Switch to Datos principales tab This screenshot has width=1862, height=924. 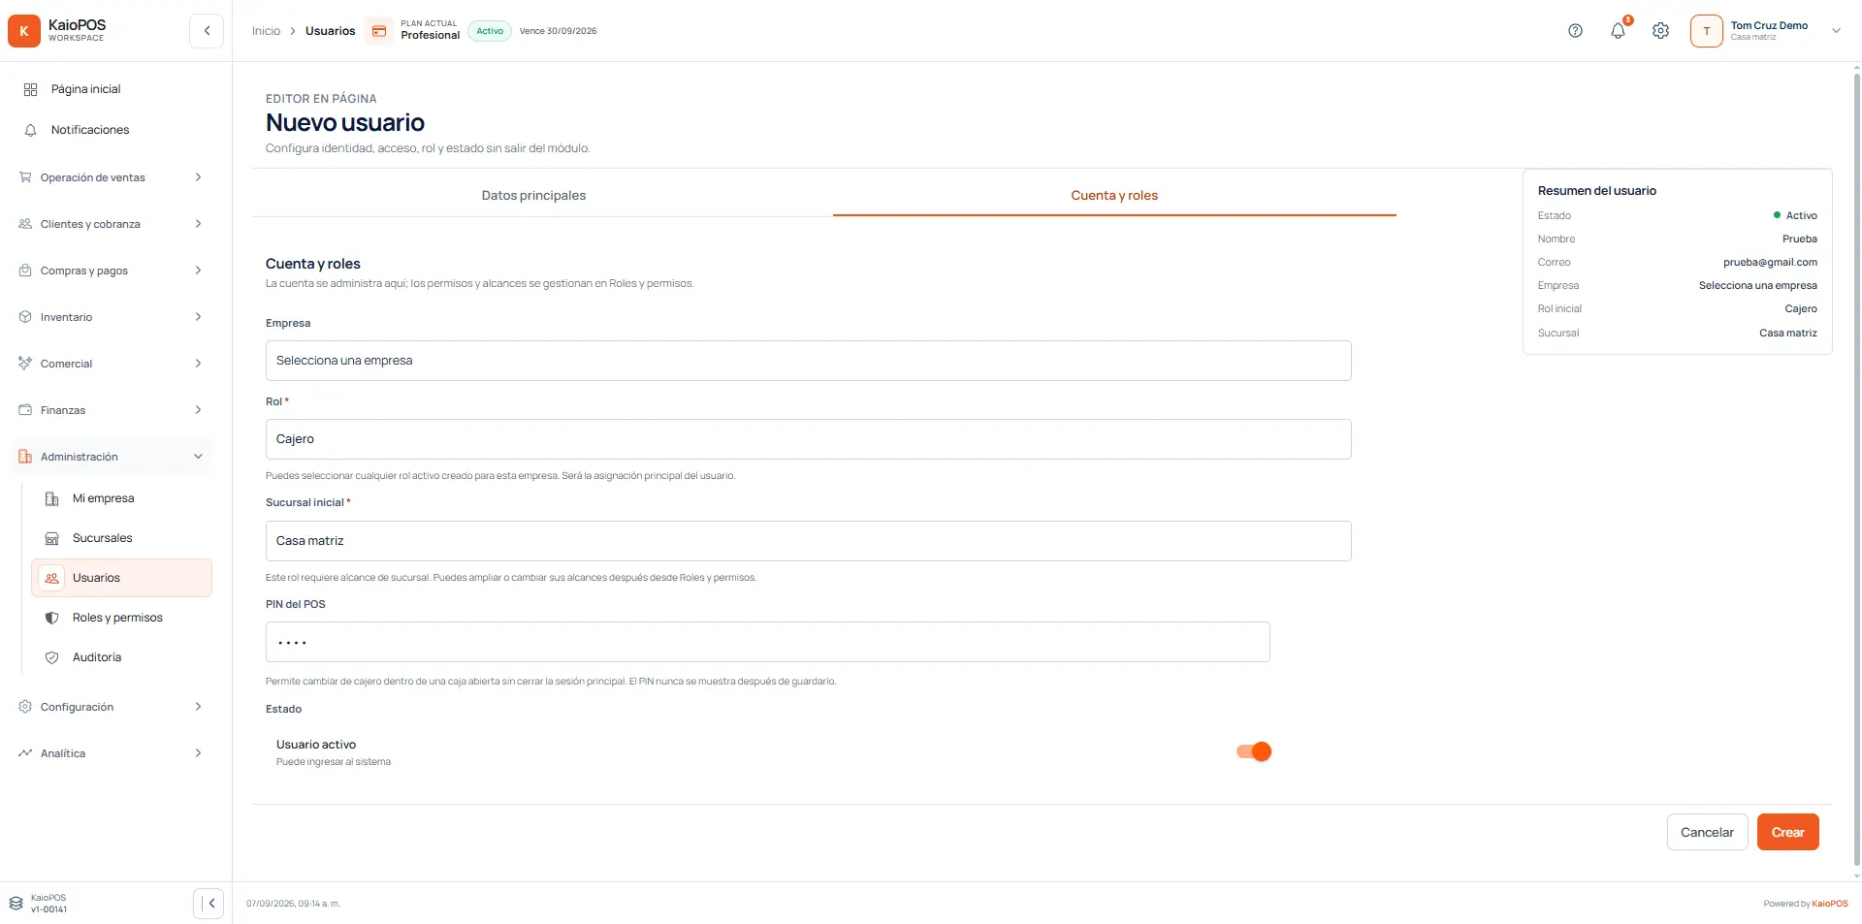point(533,196)
